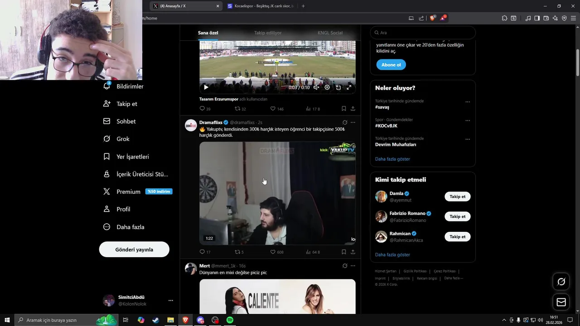This screenshot has width=580, height=326.
Task: Follow Rahmican with Takip et
Action: click(458, 237)
